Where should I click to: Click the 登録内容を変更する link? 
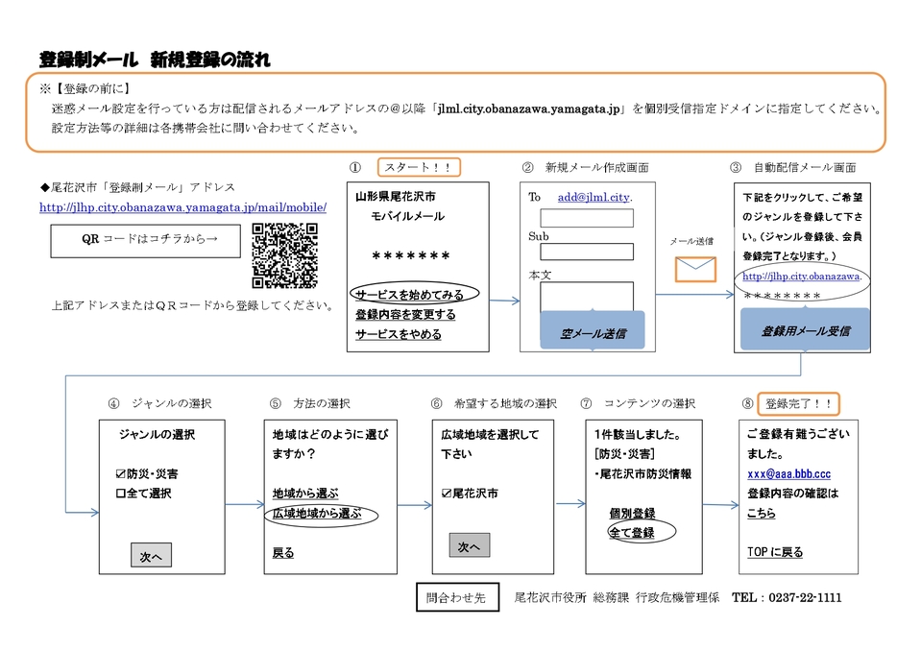(405, 314)
